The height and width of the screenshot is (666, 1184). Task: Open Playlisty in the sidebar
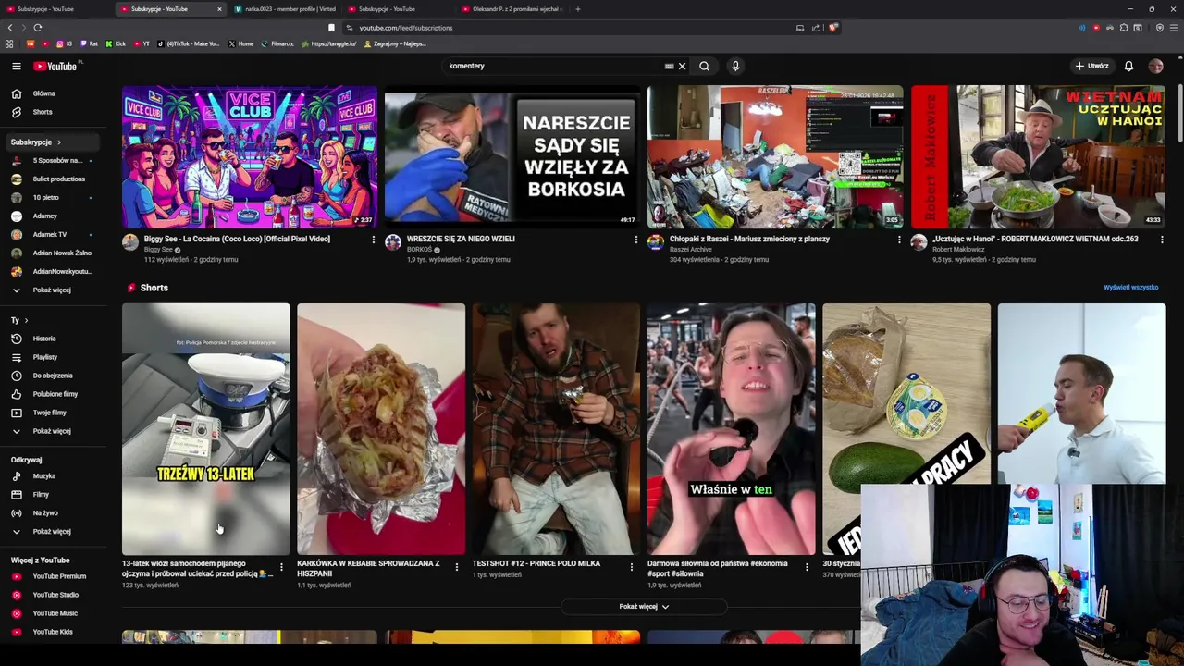(51, 357)
